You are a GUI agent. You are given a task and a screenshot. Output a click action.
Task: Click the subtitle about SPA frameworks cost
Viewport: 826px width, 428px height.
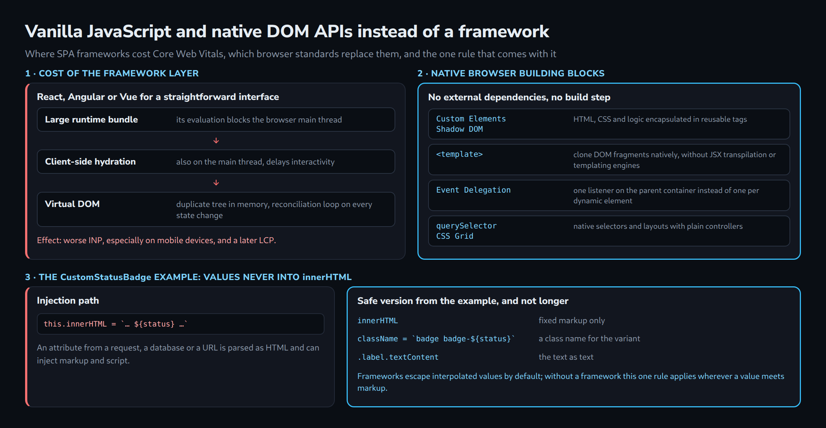(x=291, y=54)
